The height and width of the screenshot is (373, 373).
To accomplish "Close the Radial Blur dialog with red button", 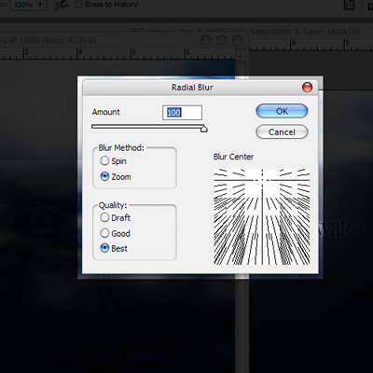I will coord(307,88).
